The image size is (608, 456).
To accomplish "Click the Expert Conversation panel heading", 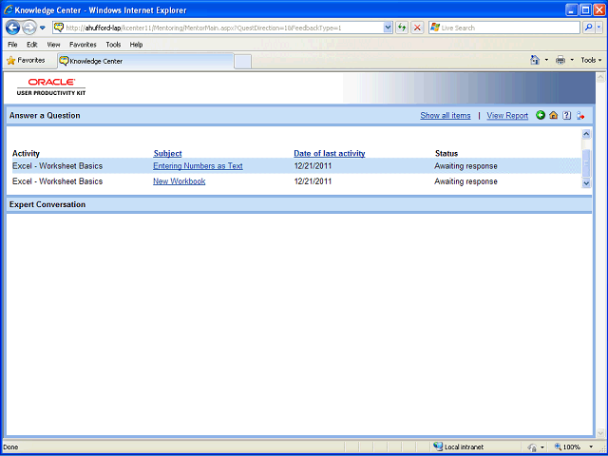I will [x=47, y=205].
